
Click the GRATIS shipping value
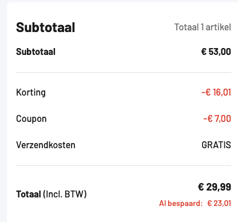216,145
